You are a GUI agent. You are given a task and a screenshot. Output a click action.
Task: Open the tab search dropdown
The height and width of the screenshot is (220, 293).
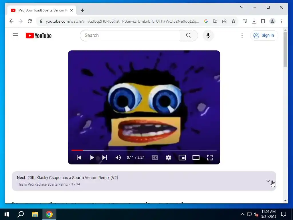(241, 7)
